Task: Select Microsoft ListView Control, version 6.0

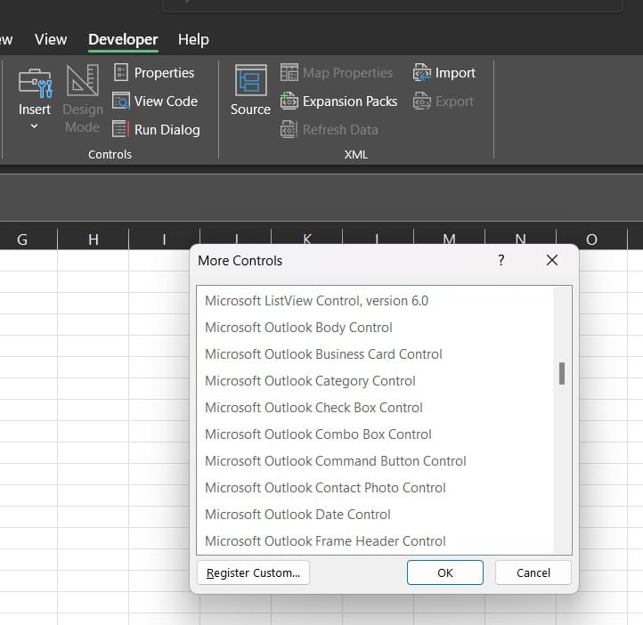Action: 375,300
